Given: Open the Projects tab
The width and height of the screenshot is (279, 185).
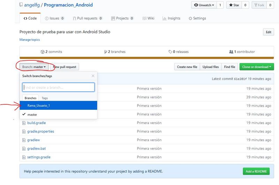Looking at the screenshot, I should pyautogui.click(x=122, y=18).
